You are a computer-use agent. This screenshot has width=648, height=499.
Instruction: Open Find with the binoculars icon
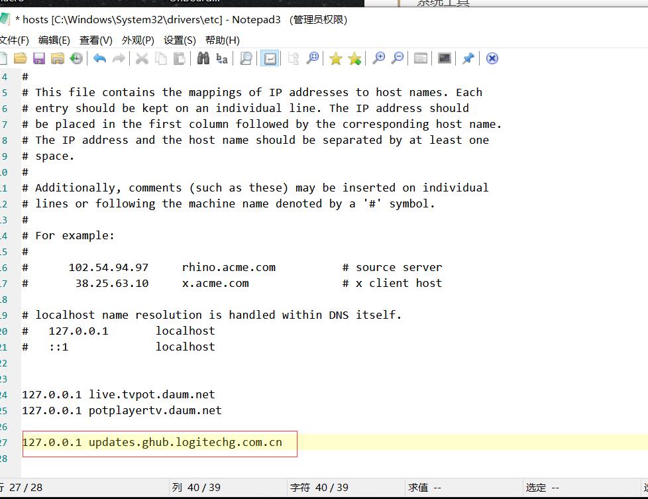coord(203,58)
